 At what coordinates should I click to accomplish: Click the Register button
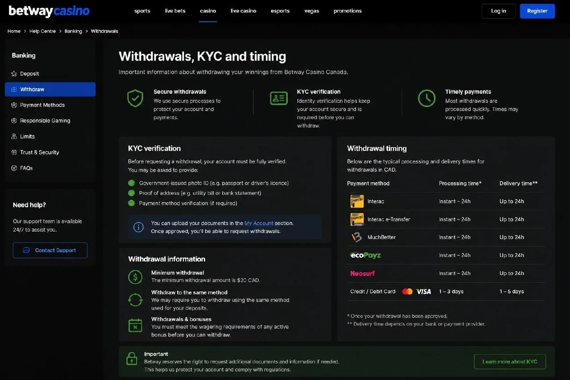[537, 11]
